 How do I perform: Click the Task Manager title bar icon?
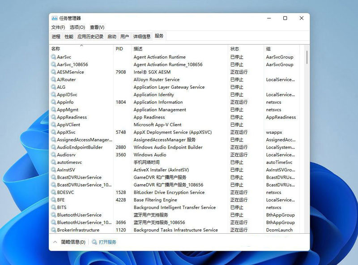point(55,18)
